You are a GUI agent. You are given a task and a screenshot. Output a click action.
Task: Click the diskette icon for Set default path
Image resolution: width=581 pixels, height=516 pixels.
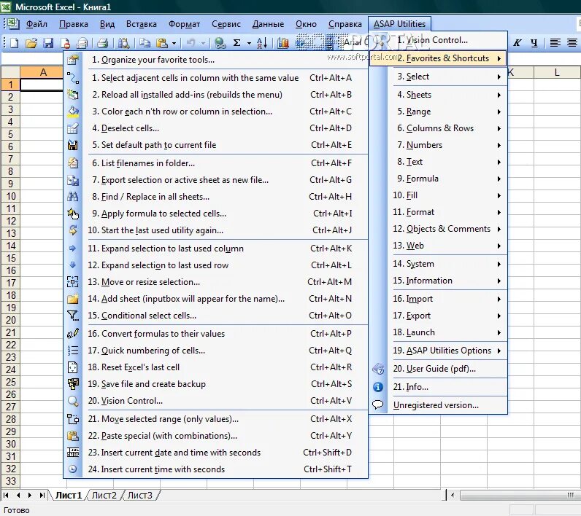click(73, 145)
